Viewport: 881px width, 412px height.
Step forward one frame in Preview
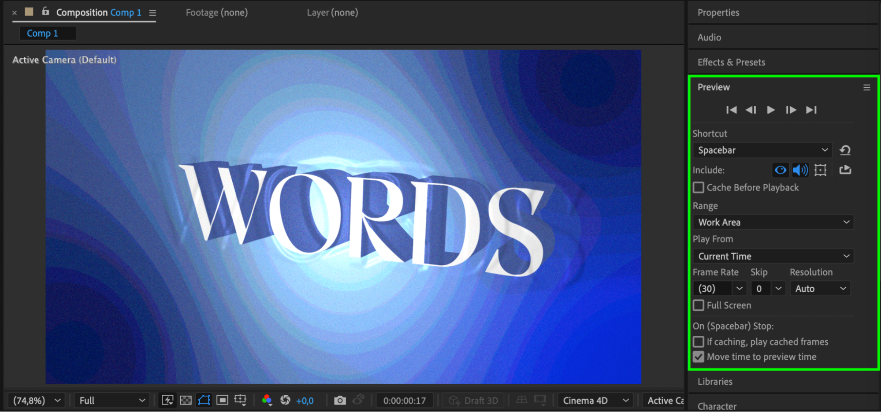pyautogui.click(x=791, y=110)
